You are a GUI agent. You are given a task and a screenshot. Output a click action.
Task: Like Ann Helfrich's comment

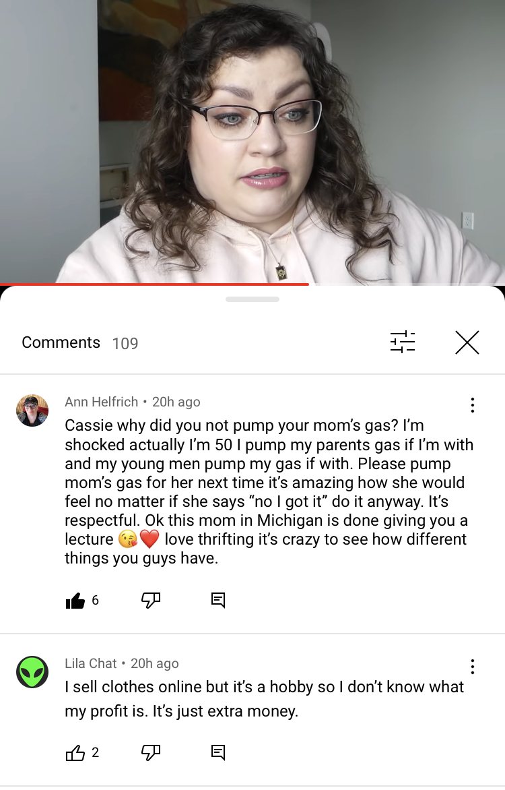(x=75, y=600)
